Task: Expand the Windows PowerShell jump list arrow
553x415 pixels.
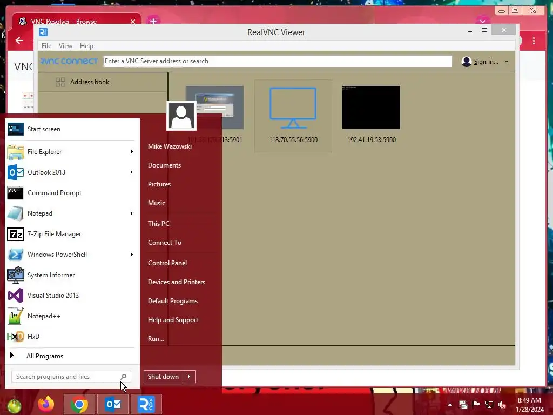Action: pyautogui.click(x=132, y=255)
